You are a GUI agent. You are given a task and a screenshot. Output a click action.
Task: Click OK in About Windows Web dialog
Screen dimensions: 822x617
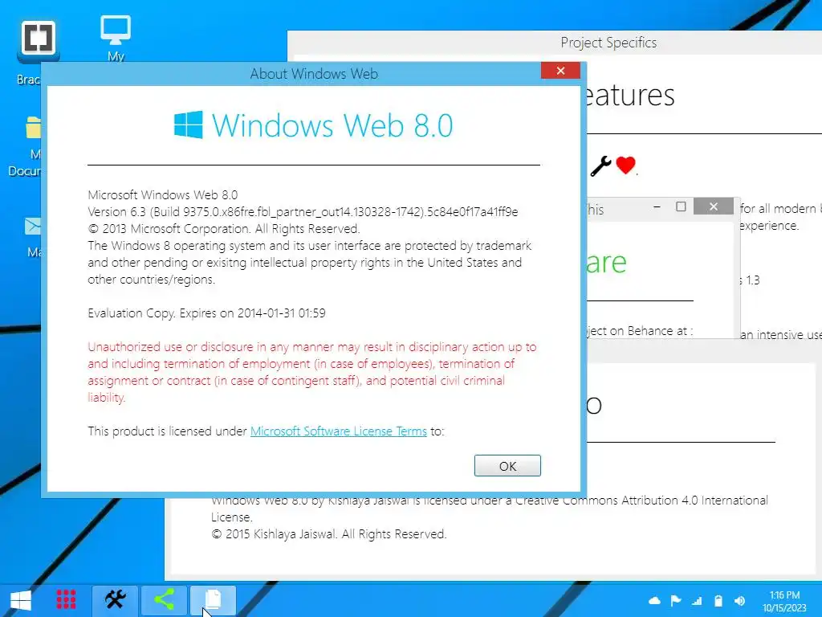[x=507, y=466]
